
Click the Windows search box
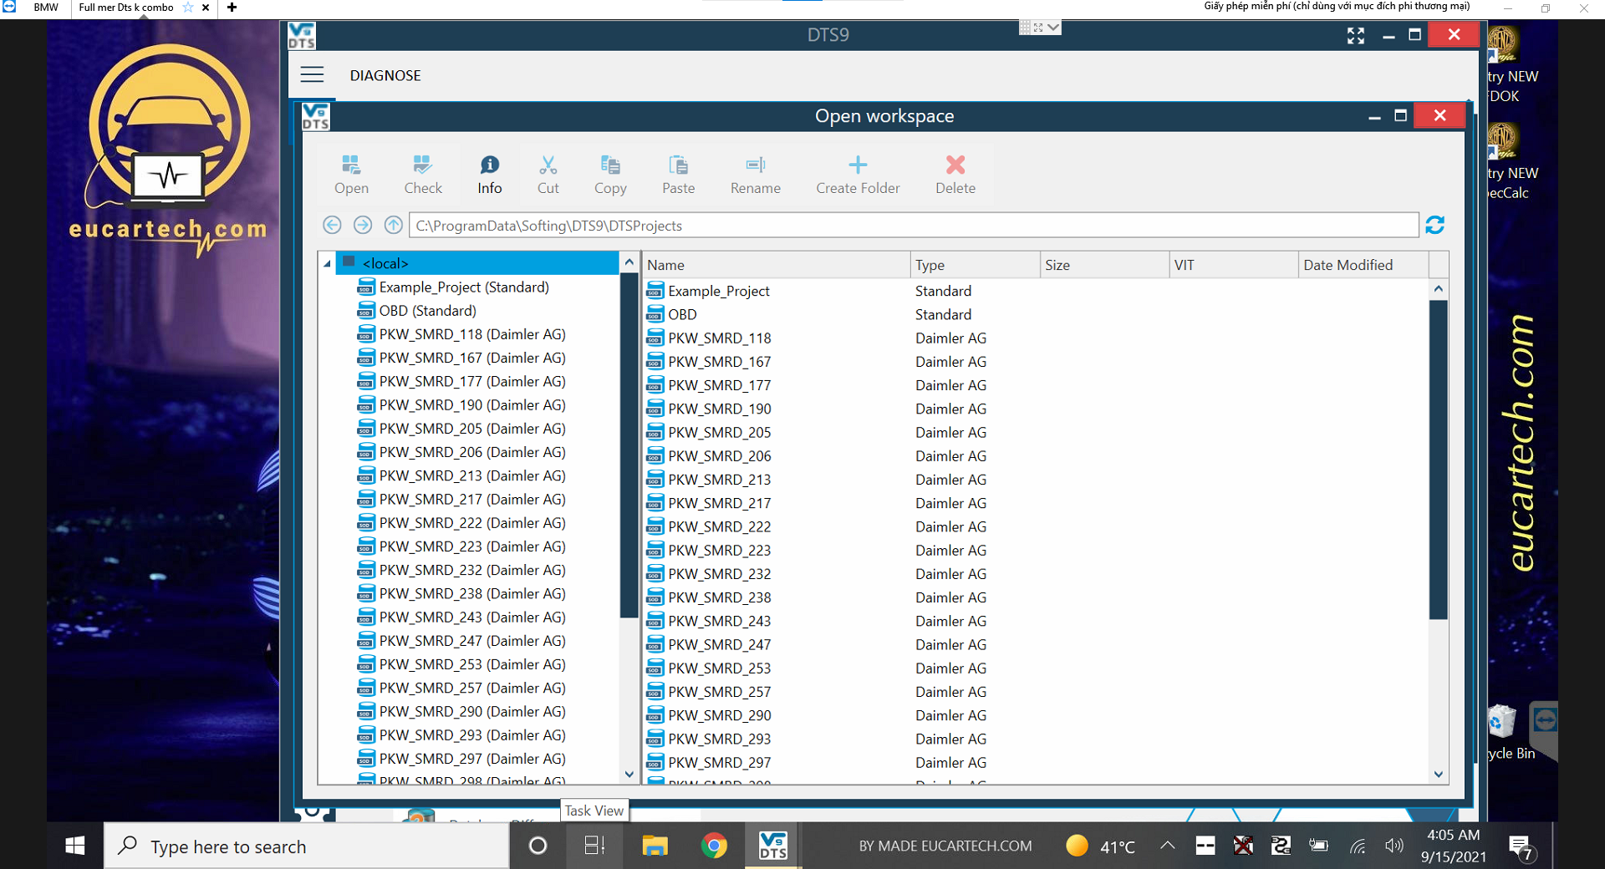(x=307, y=846)
